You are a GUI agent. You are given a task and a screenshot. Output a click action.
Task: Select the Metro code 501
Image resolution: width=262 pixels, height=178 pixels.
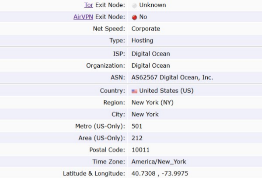[137, 126]
